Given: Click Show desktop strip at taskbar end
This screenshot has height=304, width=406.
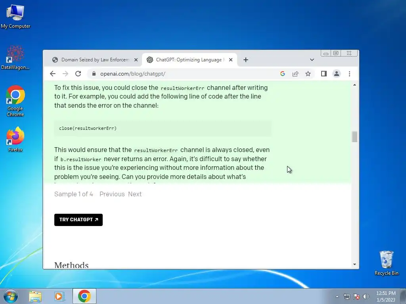Looking at the screenshot, I should pos(403,296).
